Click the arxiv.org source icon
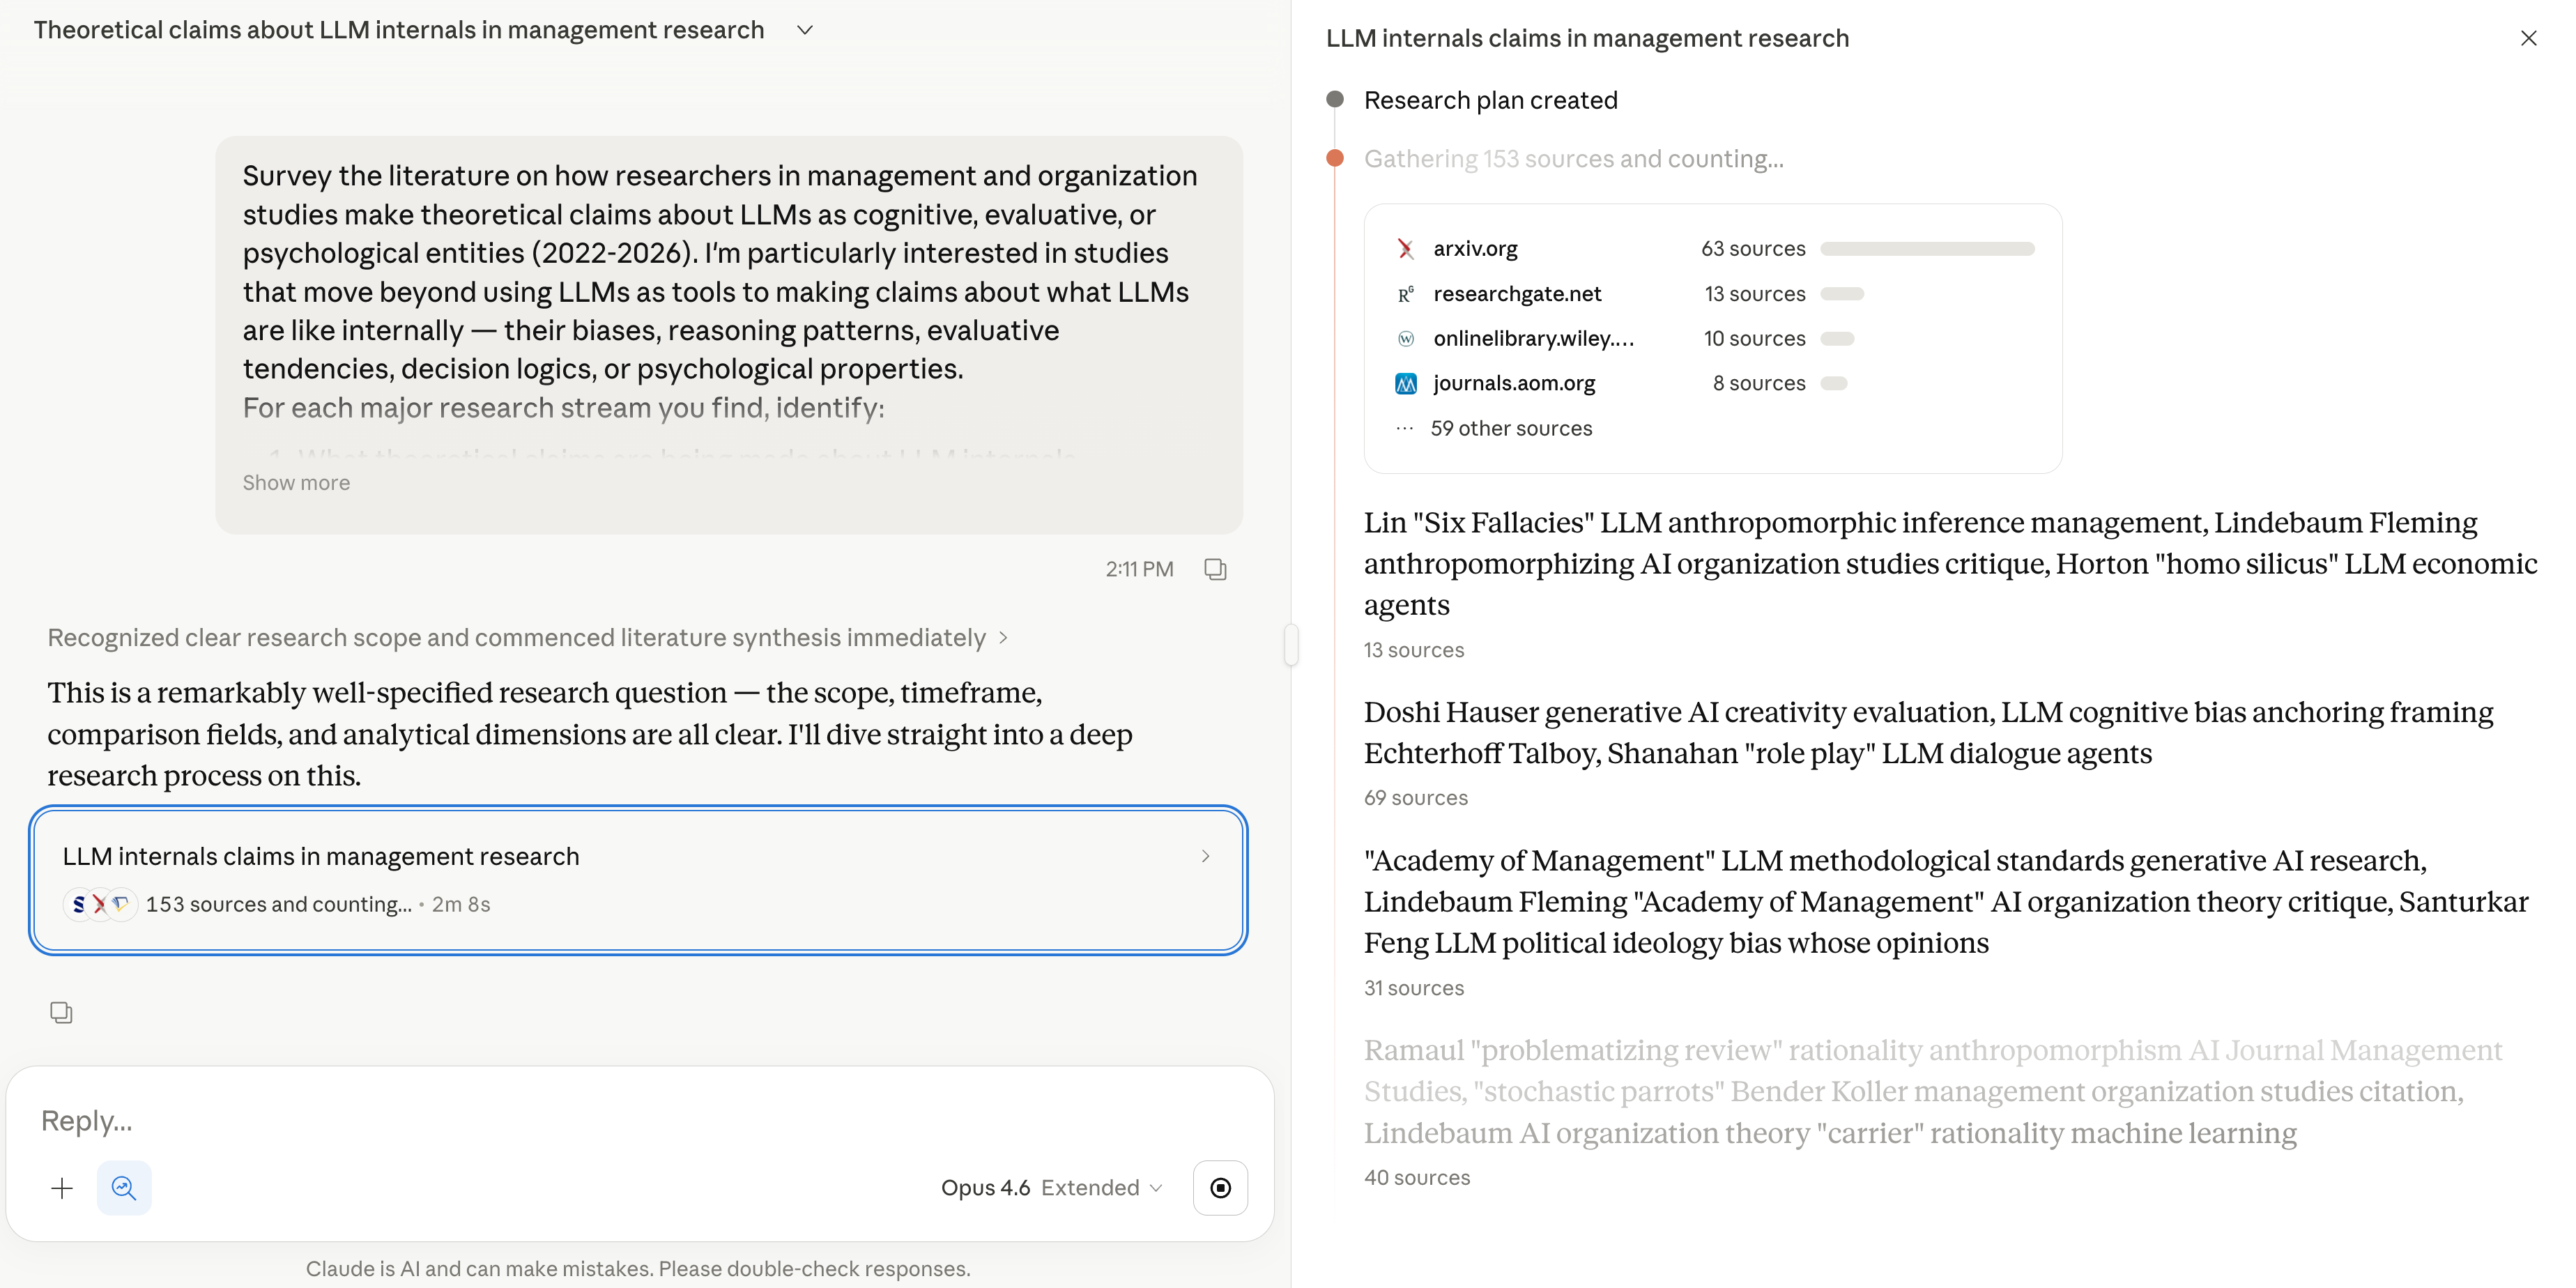 [x=1406, y=249]
